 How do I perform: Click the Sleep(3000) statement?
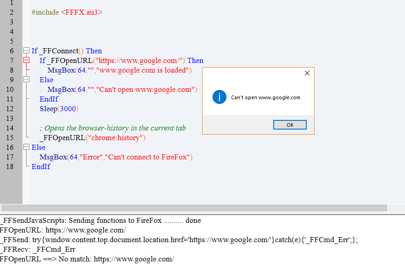pyautogui.click(x=59, y=108)
